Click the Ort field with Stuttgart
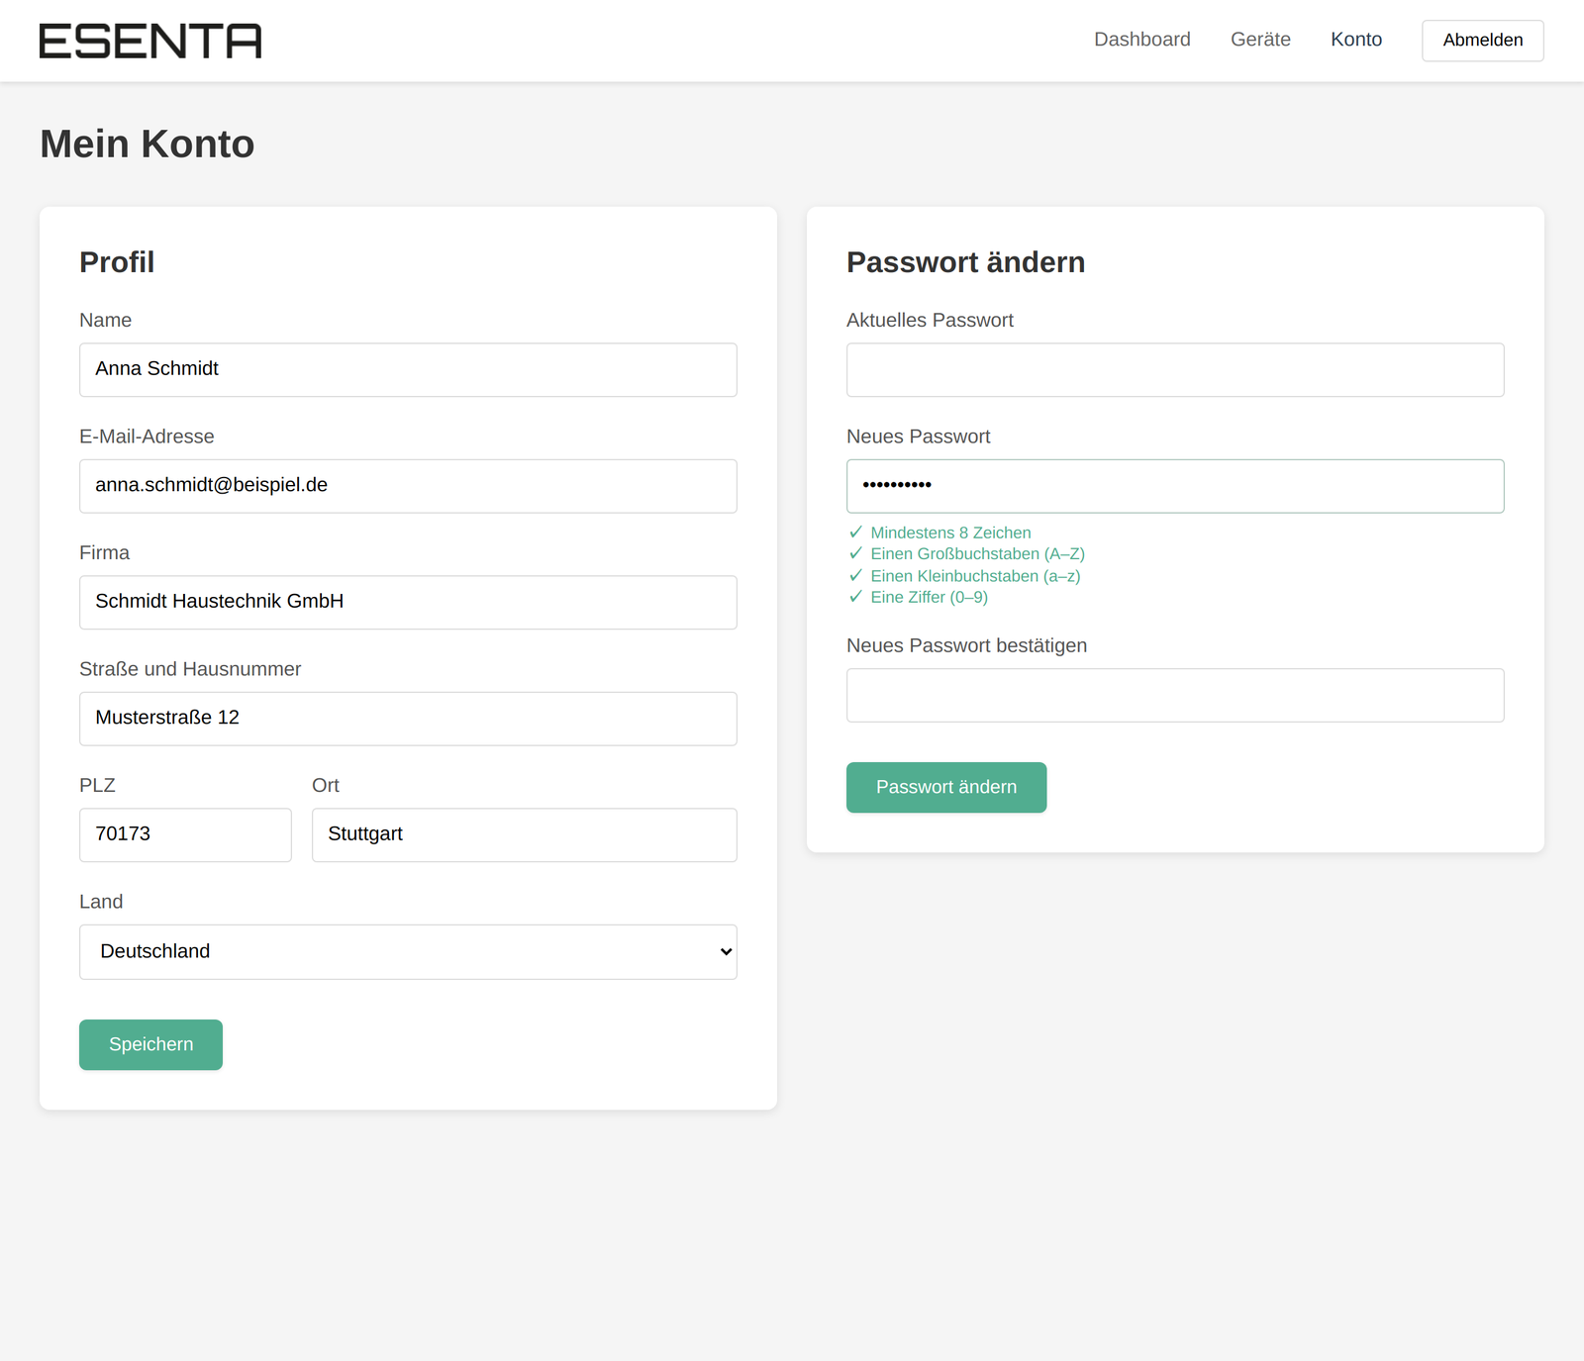 coord(524,834)
